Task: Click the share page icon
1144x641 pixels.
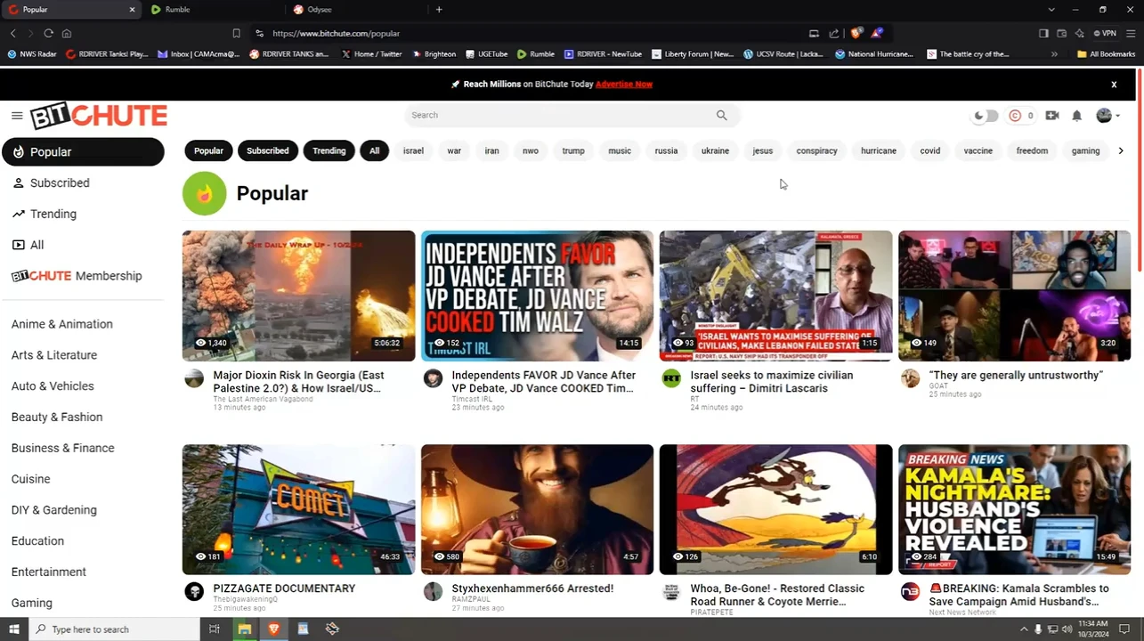Action: tap(833, 33)
